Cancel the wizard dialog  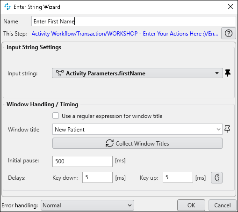[223, 205]
